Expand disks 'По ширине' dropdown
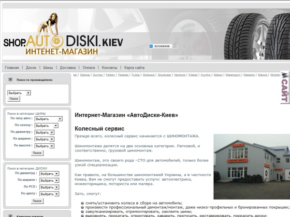Screen dimensions: 290x217 pos(49,180)
